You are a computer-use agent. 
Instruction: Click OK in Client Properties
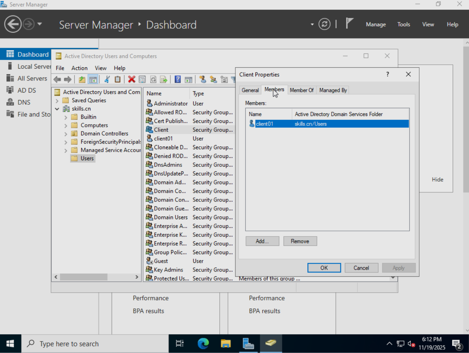click(x=324, y=268)
